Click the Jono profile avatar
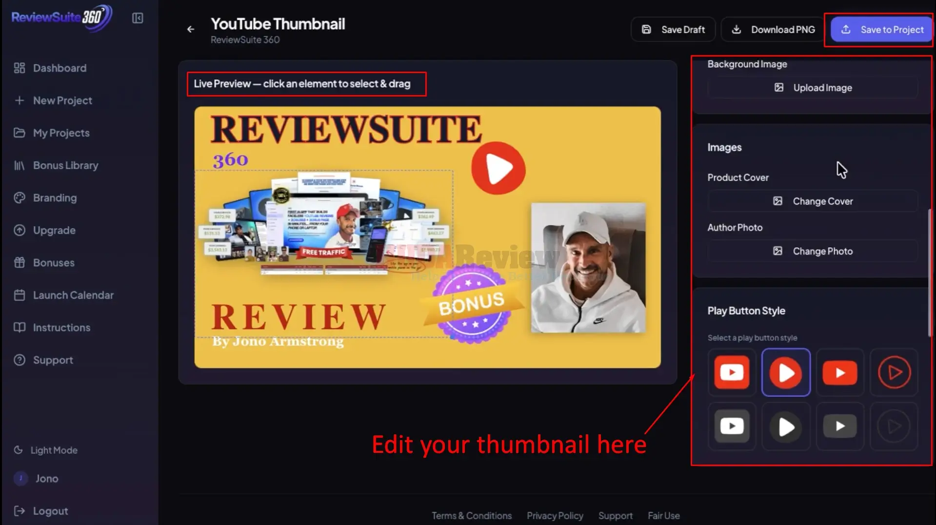The width and height of the screenshot is (936, 525). point(20,479)
